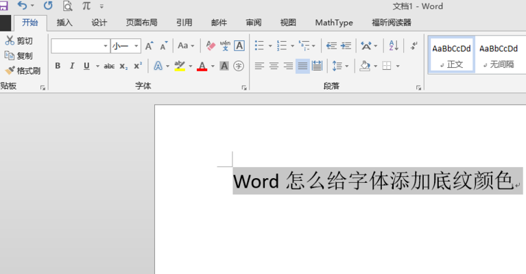
Task: Apply numbered list
Action: tap(281, 46)
